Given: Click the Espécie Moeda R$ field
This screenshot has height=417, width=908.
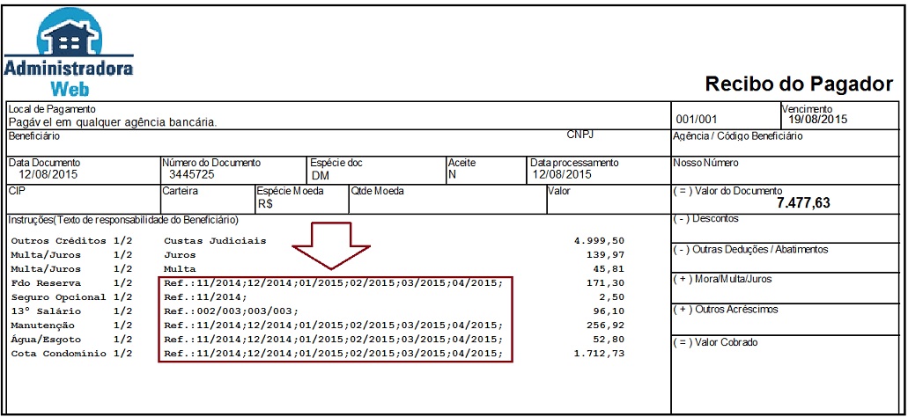Looking at the screenshot, I should point(266,203).
